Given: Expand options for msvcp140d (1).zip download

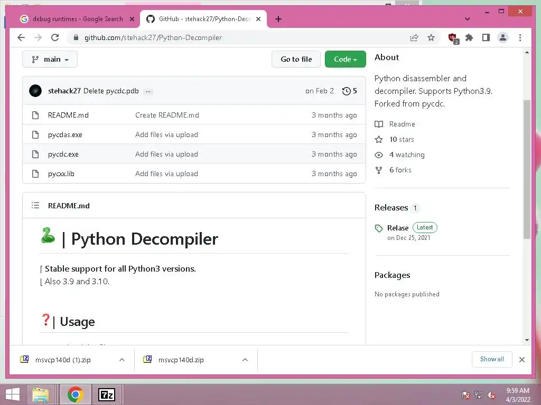Looking at the screenshot, I should (x=122, y=360).
